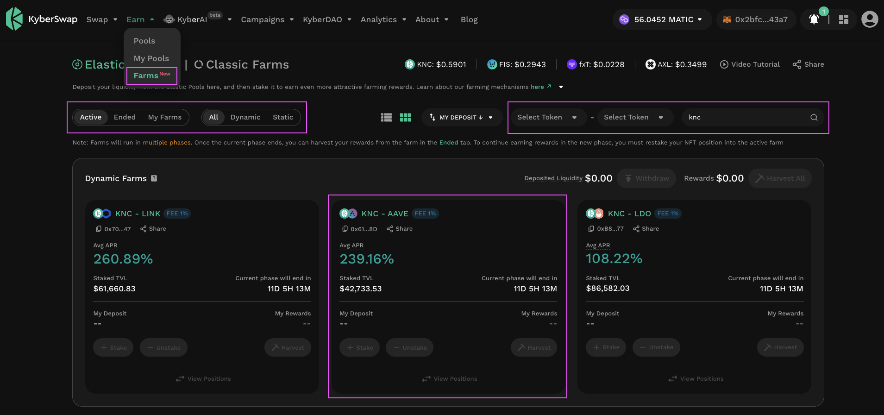
Task: Choose My Pools from Earn menu
Action: [x=151, y=58]
